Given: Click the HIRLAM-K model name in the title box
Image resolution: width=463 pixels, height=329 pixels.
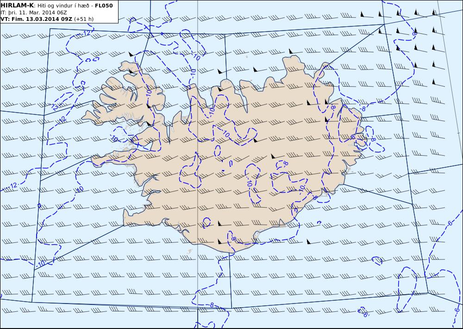Looking at the screenshot, I should [x=18, y=5].
